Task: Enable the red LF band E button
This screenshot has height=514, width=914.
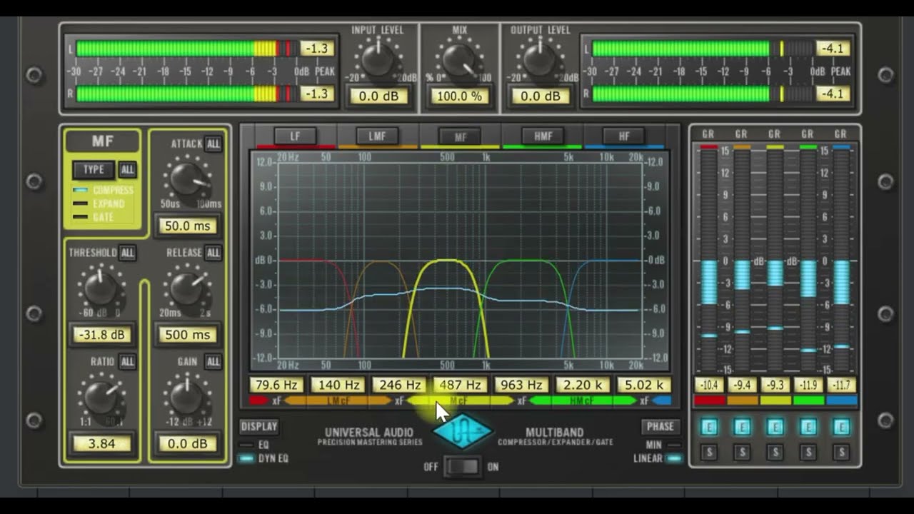Action: (708, 427)
